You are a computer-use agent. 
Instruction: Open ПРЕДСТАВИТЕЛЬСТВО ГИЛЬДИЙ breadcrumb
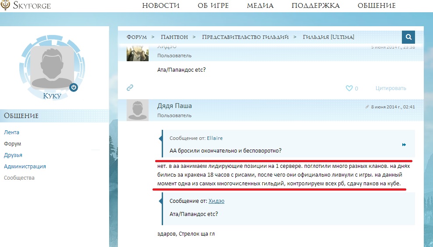[245, 37]
